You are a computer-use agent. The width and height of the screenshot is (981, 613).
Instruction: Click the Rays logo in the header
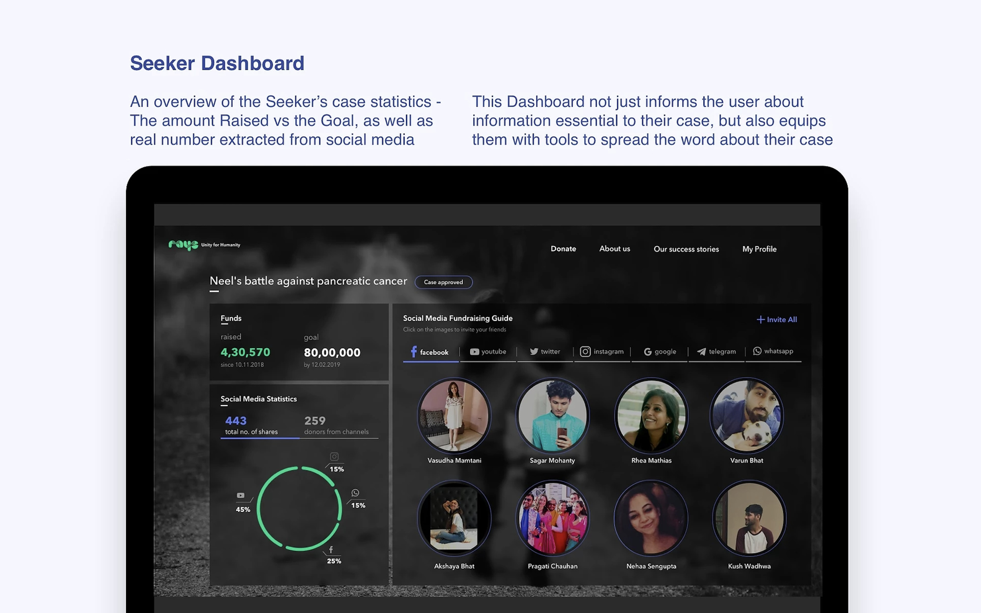click(183, 245)
